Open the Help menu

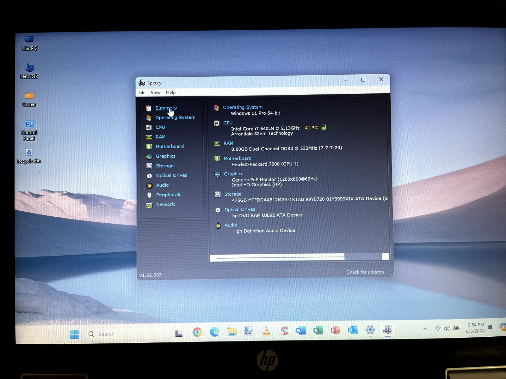(171, 93)
